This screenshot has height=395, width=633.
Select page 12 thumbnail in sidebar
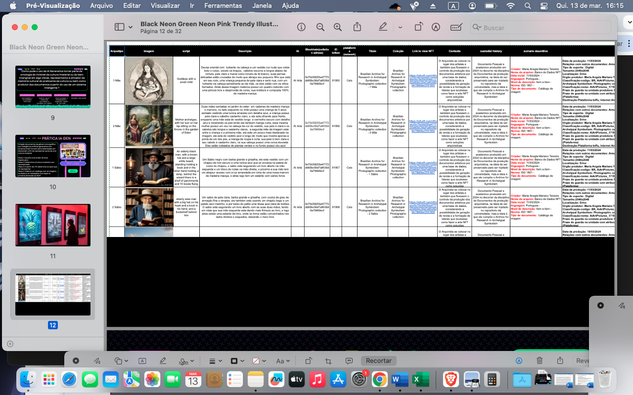point(53,294)
